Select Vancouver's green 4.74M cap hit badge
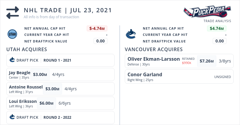This screenshot has height=125, width=240. click(217, 28)
